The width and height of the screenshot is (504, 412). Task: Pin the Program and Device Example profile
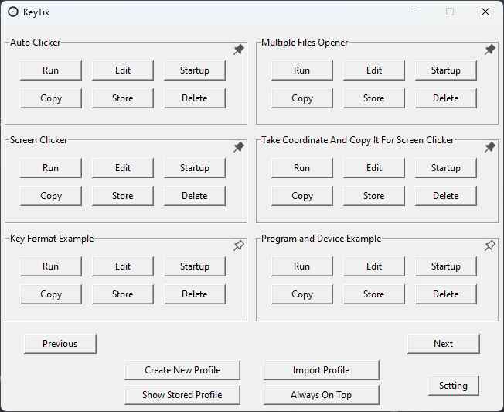coord(490,245)
